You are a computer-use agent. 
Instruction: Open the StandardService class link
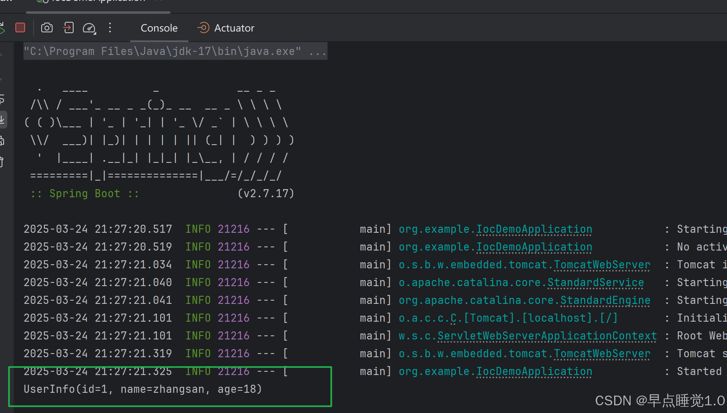(x=596, y=282)
